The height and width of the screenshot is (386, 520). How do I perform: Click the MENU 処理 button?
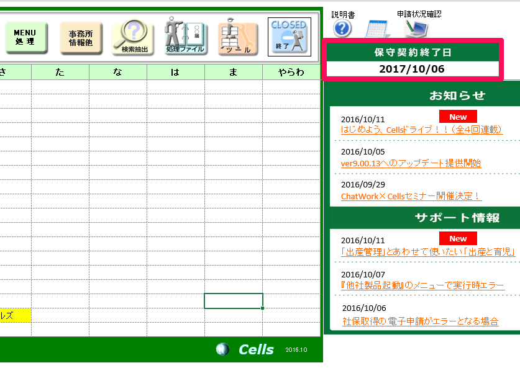25,37
